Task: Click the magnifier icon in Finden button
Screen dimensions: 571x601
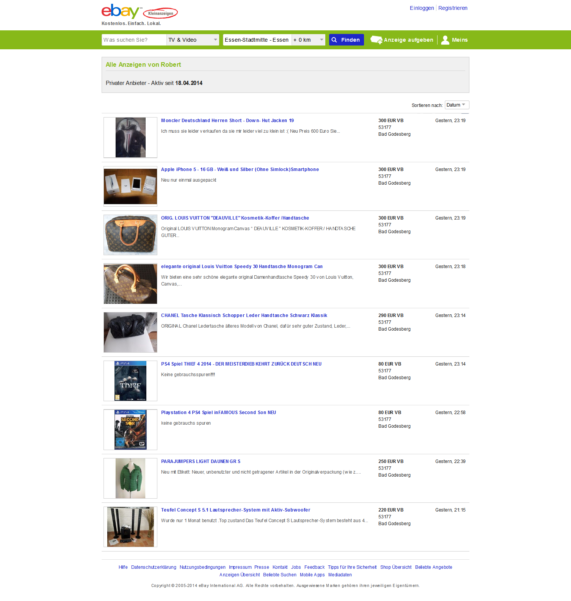Action: 334,40
